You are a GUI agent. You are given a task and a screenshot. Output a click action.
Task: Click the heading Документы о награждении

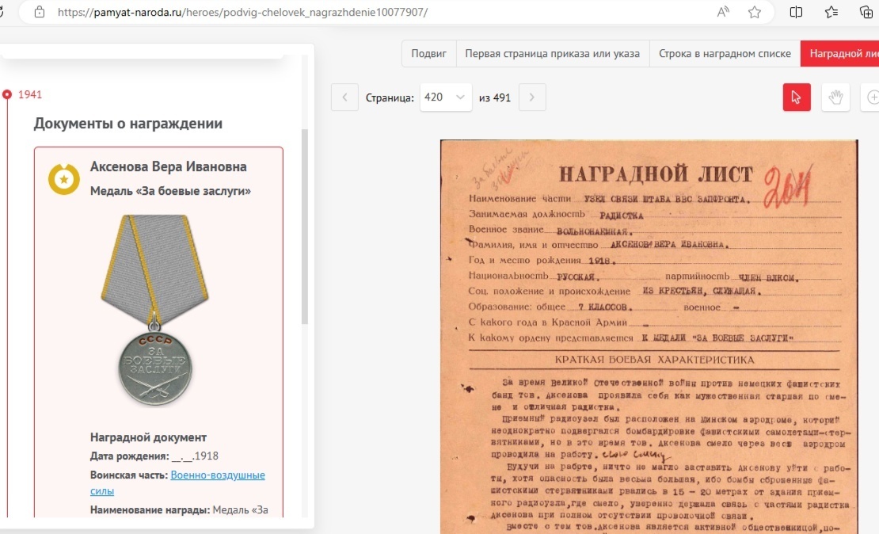[x=127, y=124]
